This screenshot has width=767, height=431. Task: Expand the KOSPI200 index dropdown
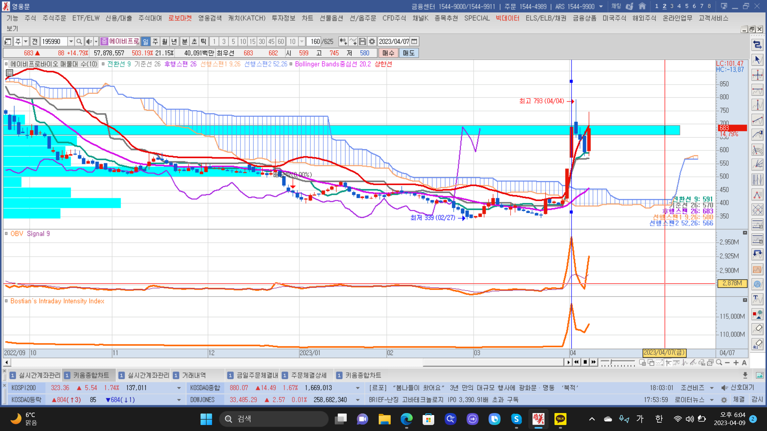[179, 388]
